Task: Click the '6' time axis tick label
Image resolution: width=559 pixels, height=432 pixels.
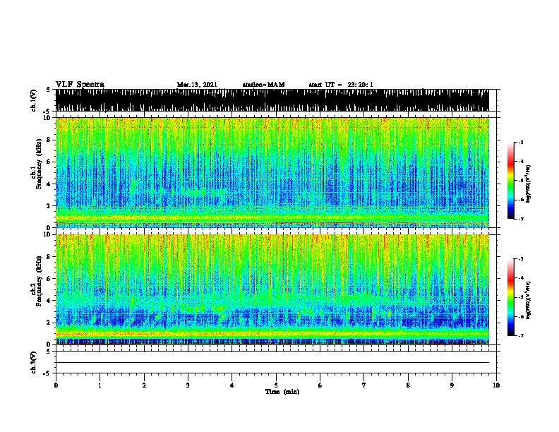Action: point(320,385)
